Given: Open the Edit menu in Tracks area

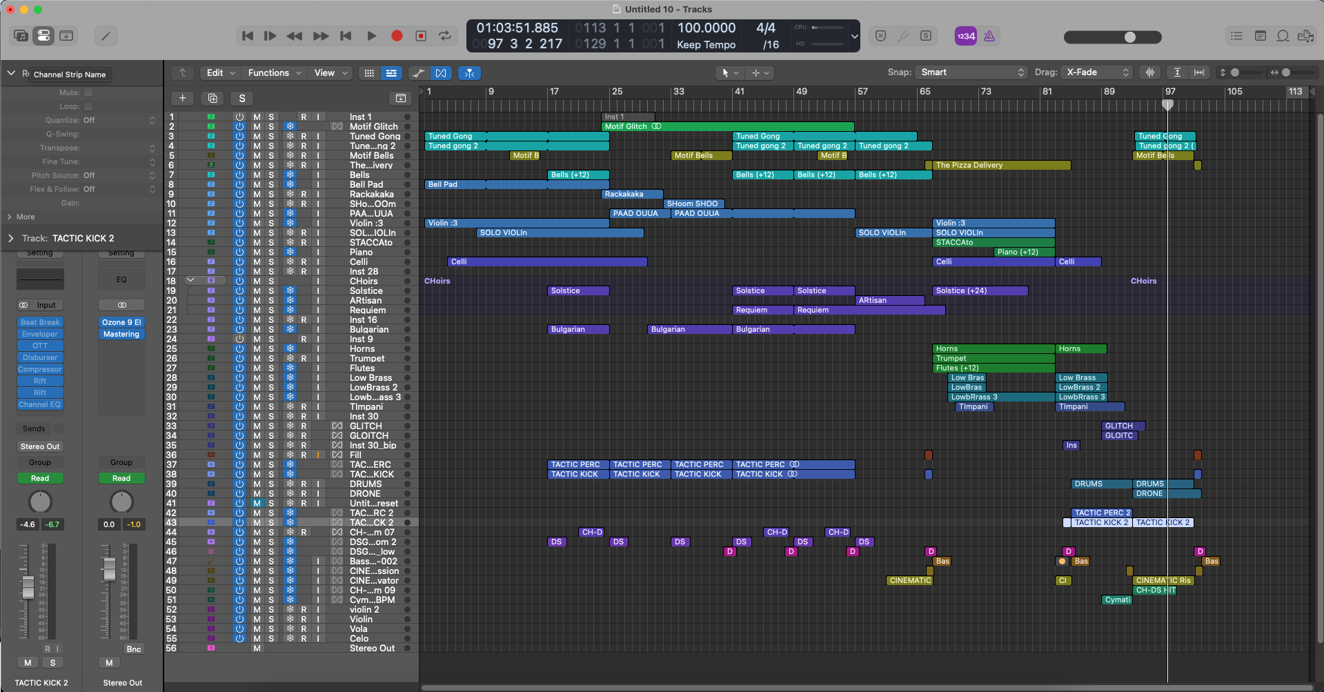Looking at the screenshot, I should [221, 72].
